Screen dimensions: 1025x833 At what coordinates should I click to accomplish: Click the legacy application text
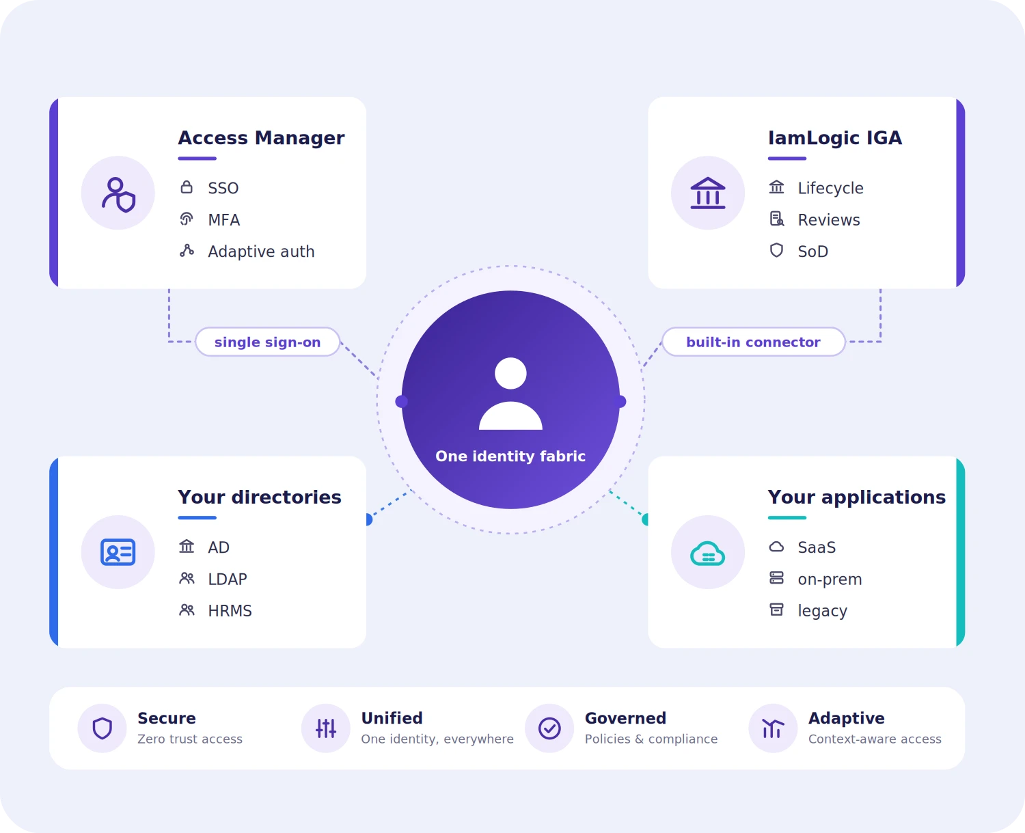tap(822, 611)
